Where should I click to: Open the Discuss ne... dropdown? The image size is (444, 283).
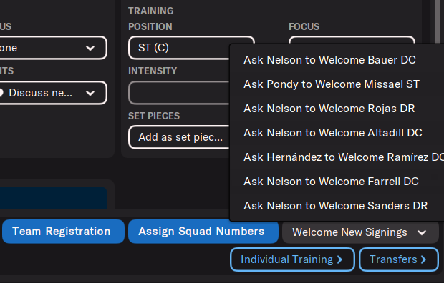pyautogui.click(x=53, y=93)
